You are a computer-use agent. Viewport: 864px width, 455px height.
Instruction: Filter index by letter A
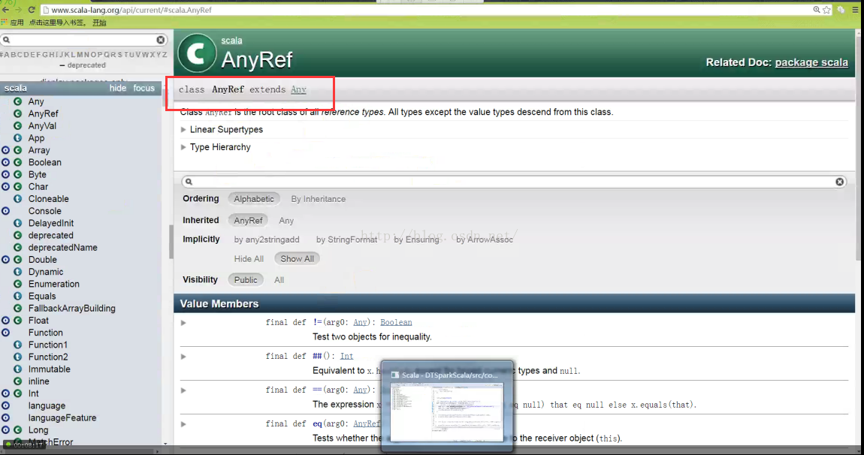tap(8, 55)
